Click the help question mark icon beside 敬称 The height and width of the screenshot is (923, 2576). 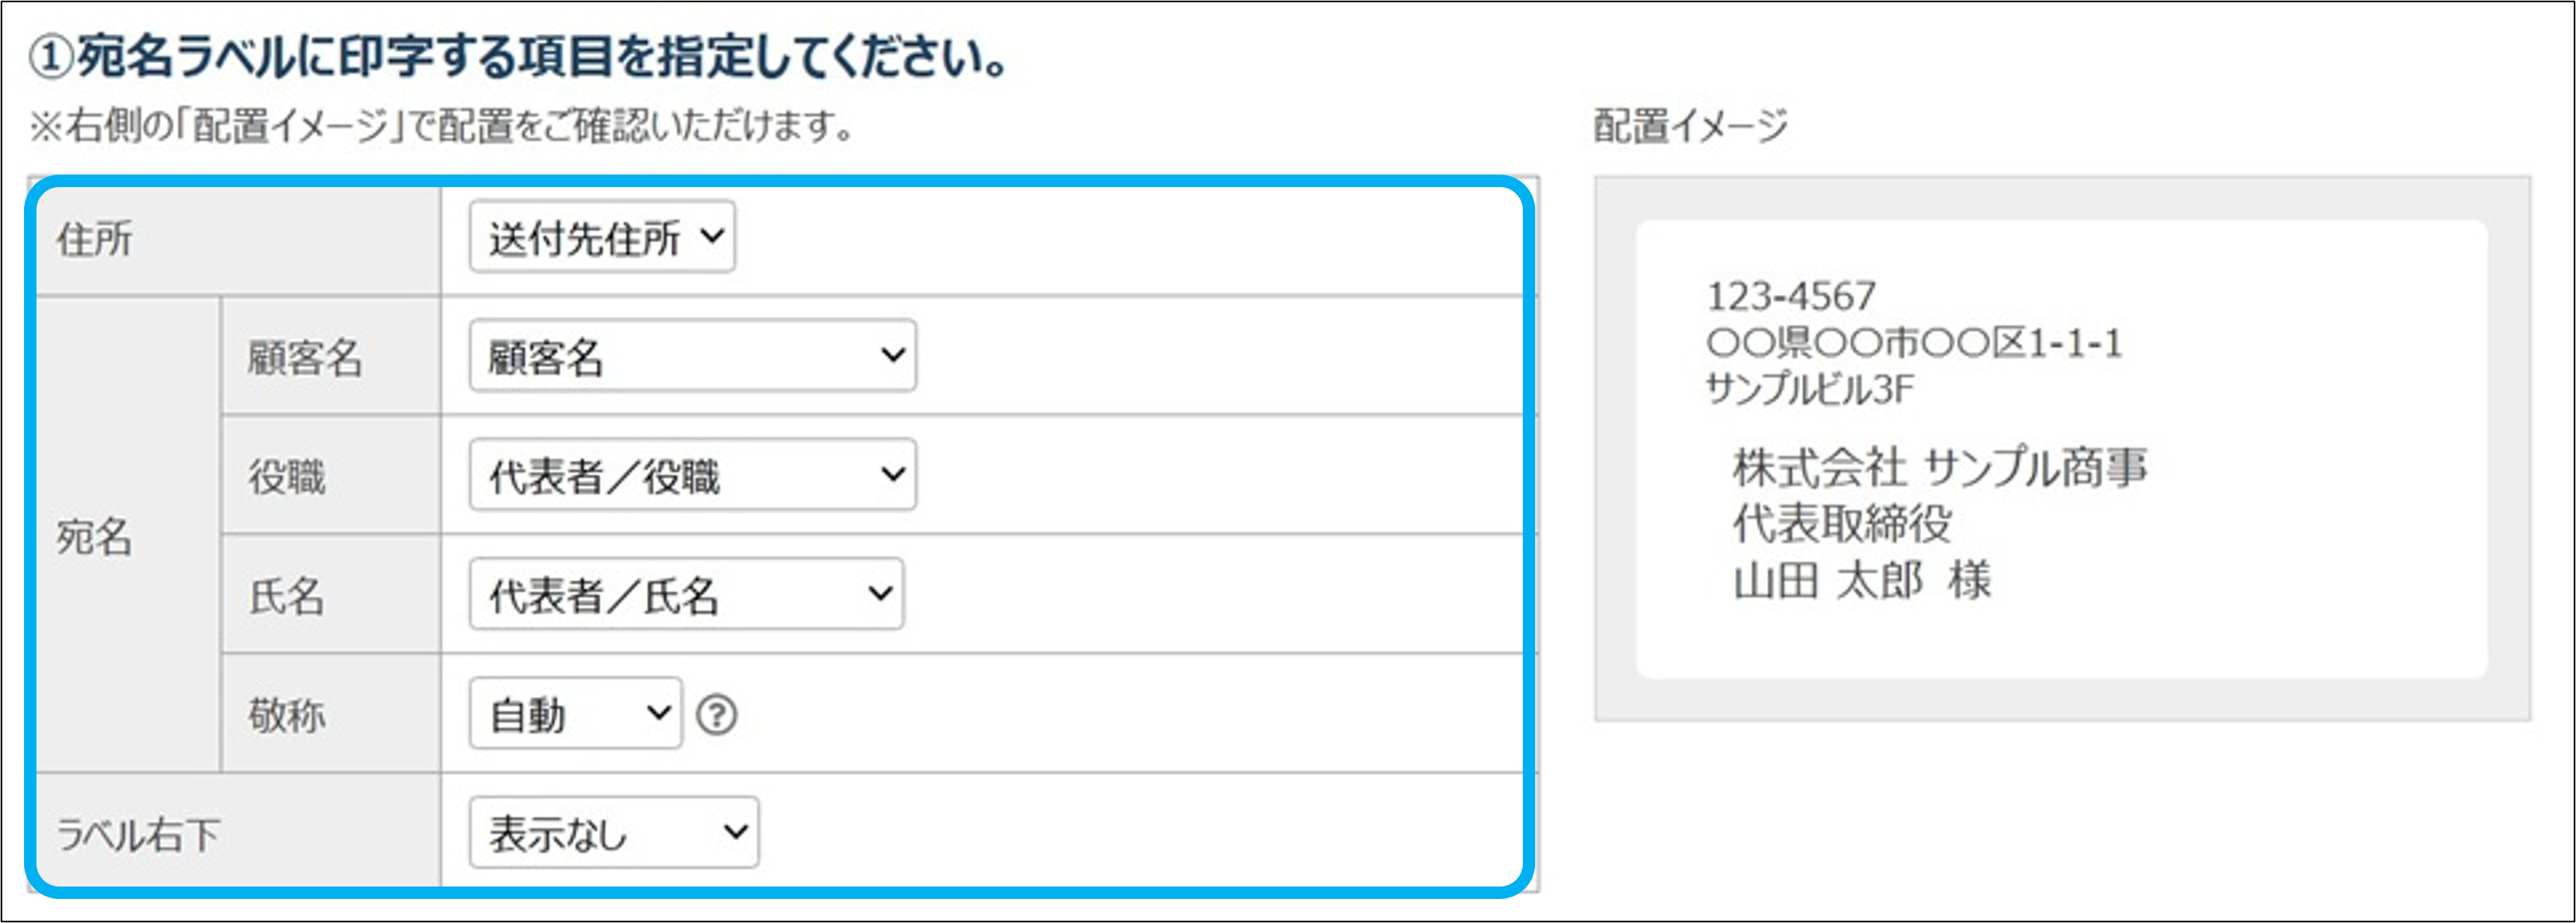point(716,715)
